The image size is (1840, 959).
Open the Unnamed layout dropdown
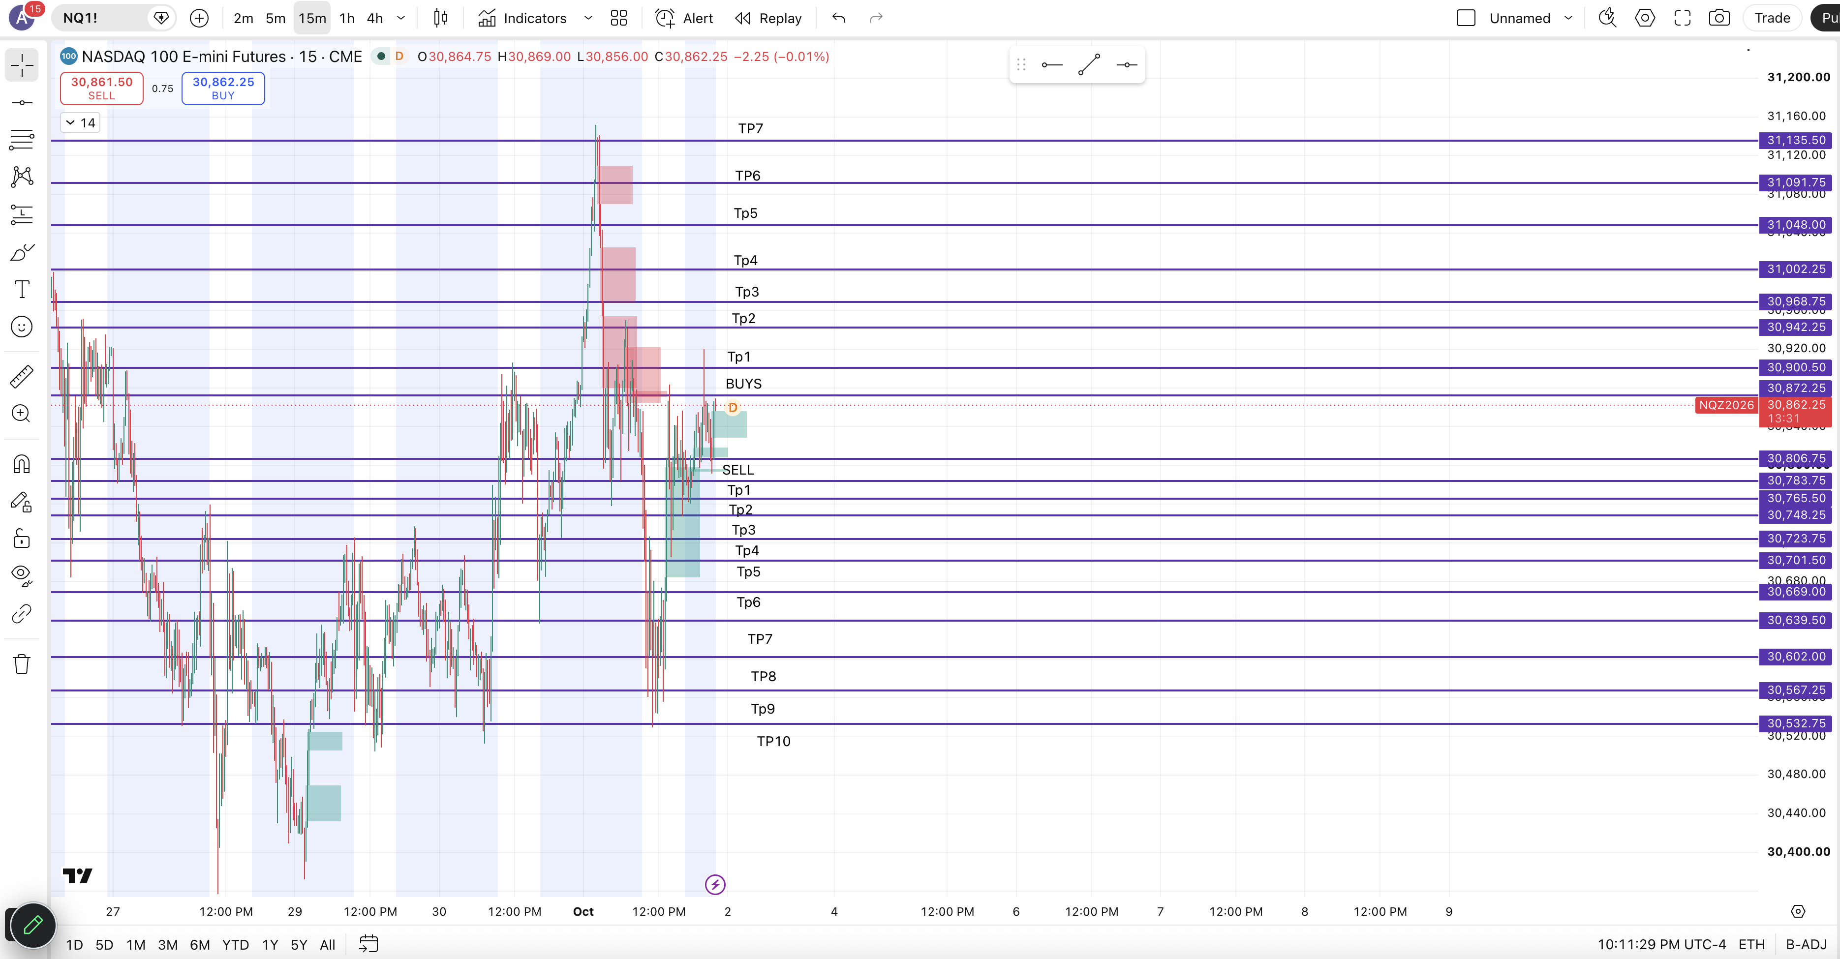(x=1568, y=18)
